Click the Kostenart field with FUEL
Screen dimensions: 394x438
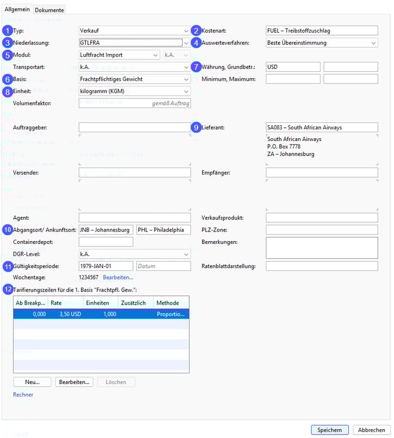pyautogui.click(x=321, y=31)
